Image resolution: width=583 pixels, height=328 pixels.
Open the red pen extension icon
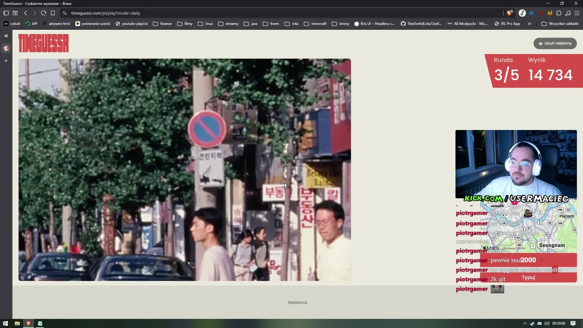click(540, 13)
